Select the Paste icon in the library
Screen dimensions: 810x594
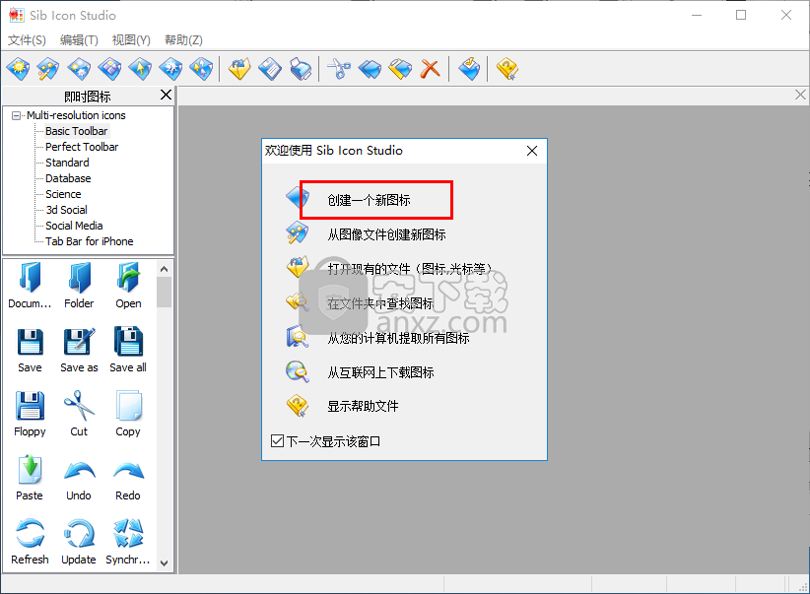30,477
